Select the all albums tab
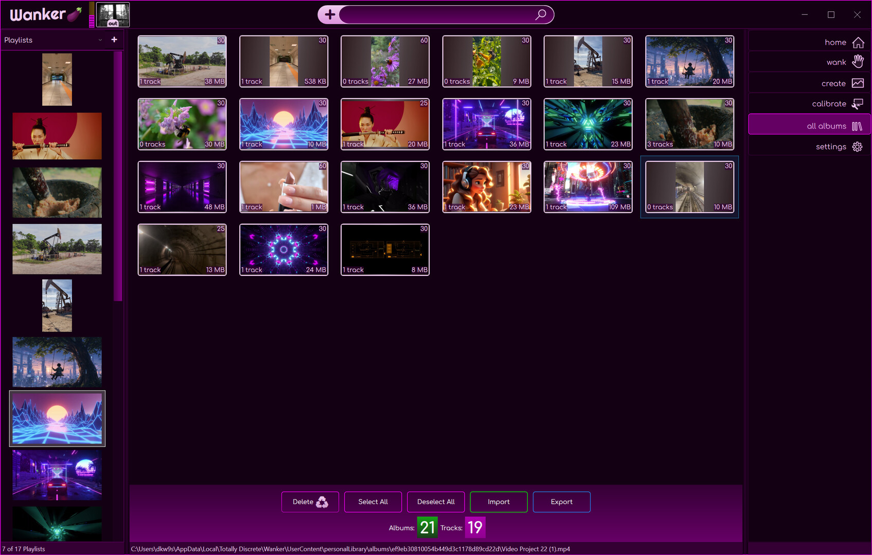872x555 pixels. tap(809, 125)
